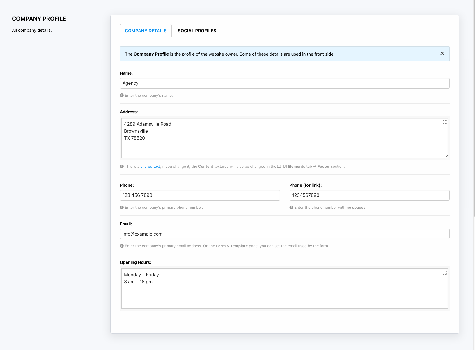Click the info icon under Address field
This screenshot has width=475, height=350.
point(122,166)
